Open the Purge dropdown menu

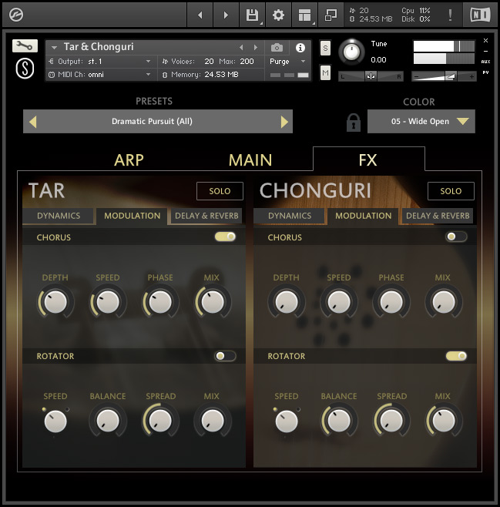point(287,62)
